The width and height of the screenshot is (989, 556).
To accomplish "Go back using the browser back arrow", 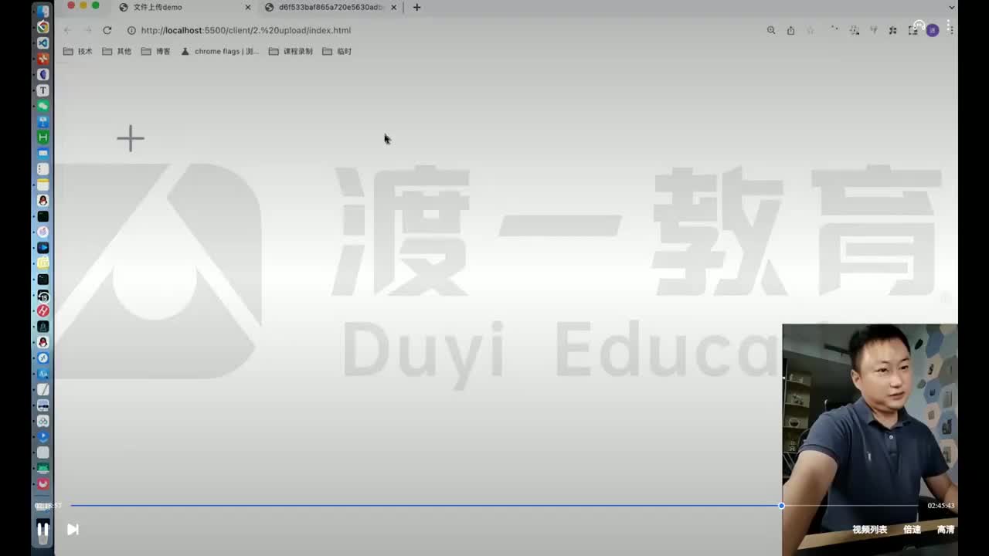I will (x=67, y=30).
